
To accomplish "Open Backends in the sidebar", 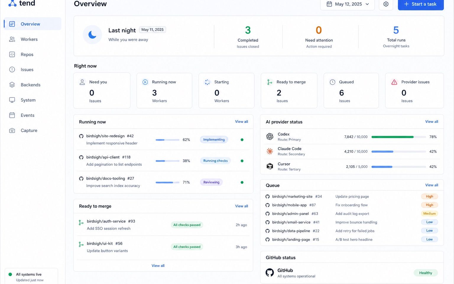I will pyautogui.click(x=33, y=85).
